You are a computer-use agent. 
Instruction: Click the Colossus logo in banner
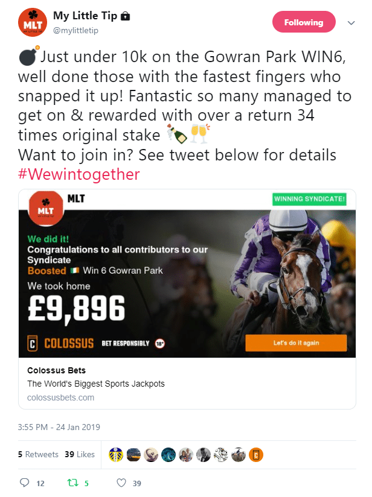(61, 343)
